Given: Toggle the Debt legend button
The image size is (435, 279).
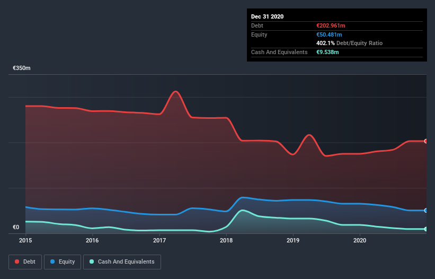Looking at the screenshot, I should click(25, 262).
